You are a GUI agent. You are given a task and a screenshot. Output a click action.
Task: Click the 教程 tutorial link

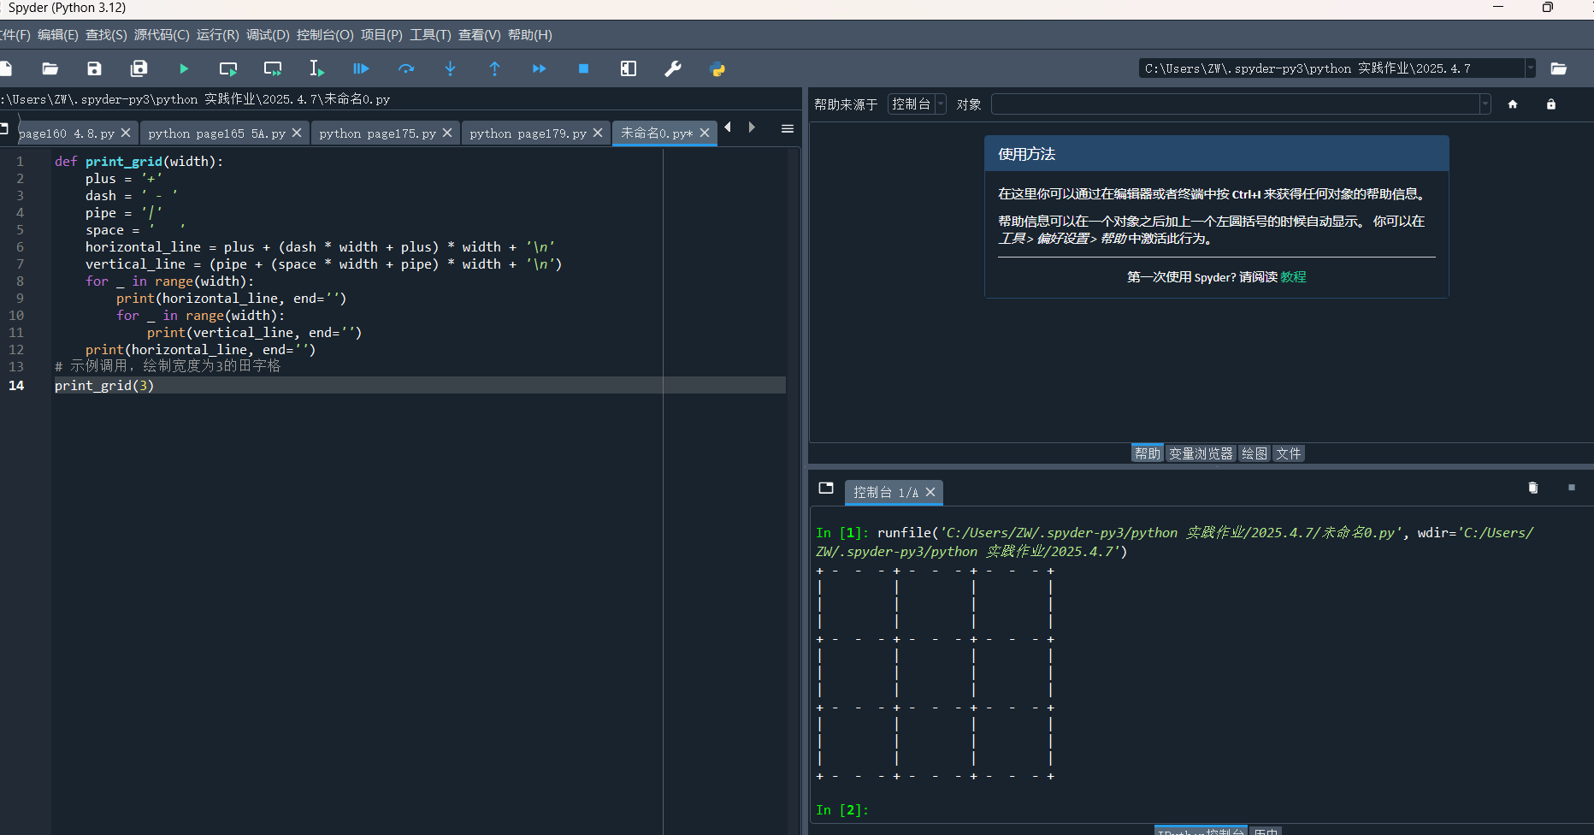(1293, 277)
